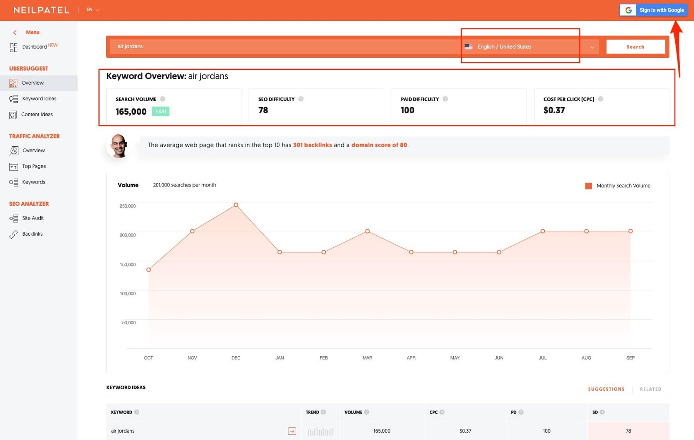Image resolution: width=694 pixels, height=440 pixels.
Task: Click the SD value 78 table cell
Action: 628,431
